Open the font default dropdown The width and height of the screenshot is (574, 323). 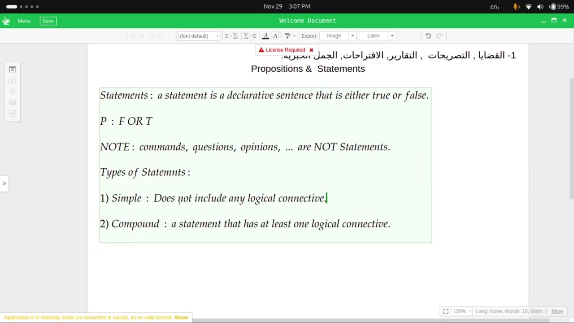(199, 36)
